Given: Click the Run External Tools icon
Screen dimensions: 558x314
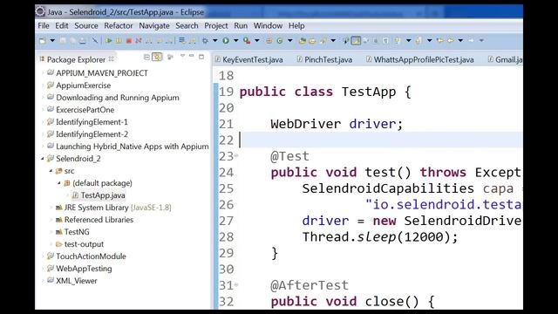Looking at the screenshot, I should click(247, 41).
